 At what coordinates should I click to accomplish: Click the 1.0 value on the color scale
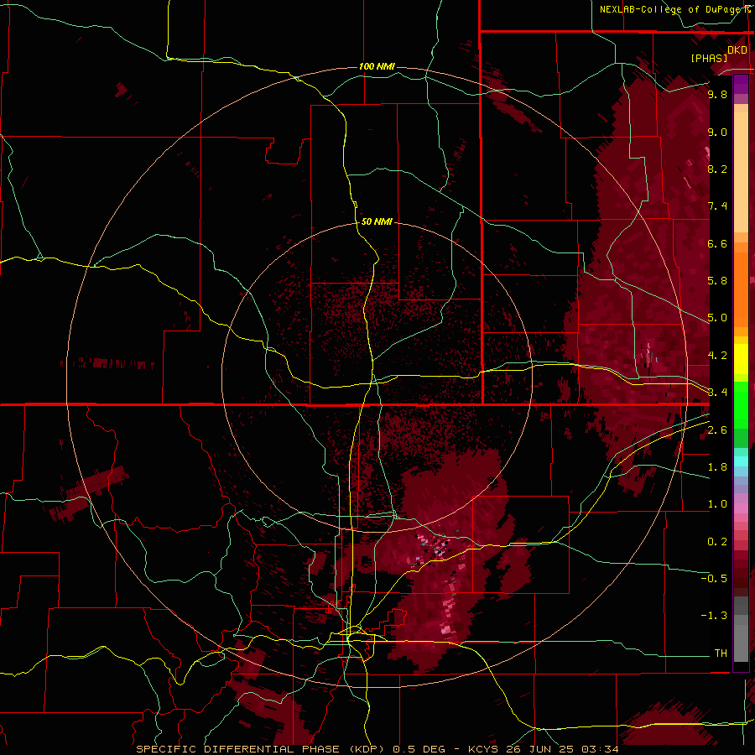pyautogui.click(x=717, y=504)
